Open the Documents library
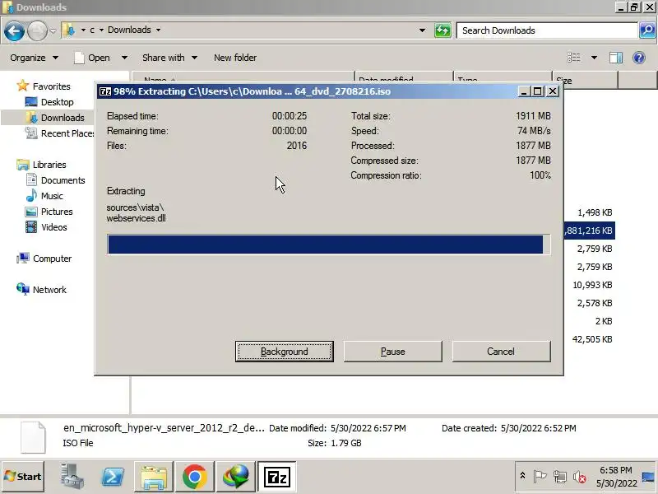The height and width of the screenshot is (494, 658). tap(55, 180)
